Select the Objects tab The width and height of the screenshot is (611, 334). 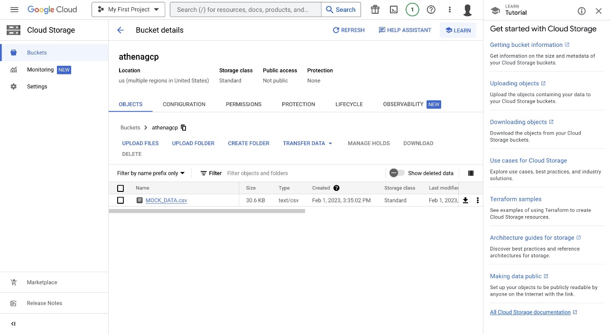point(130,104)
